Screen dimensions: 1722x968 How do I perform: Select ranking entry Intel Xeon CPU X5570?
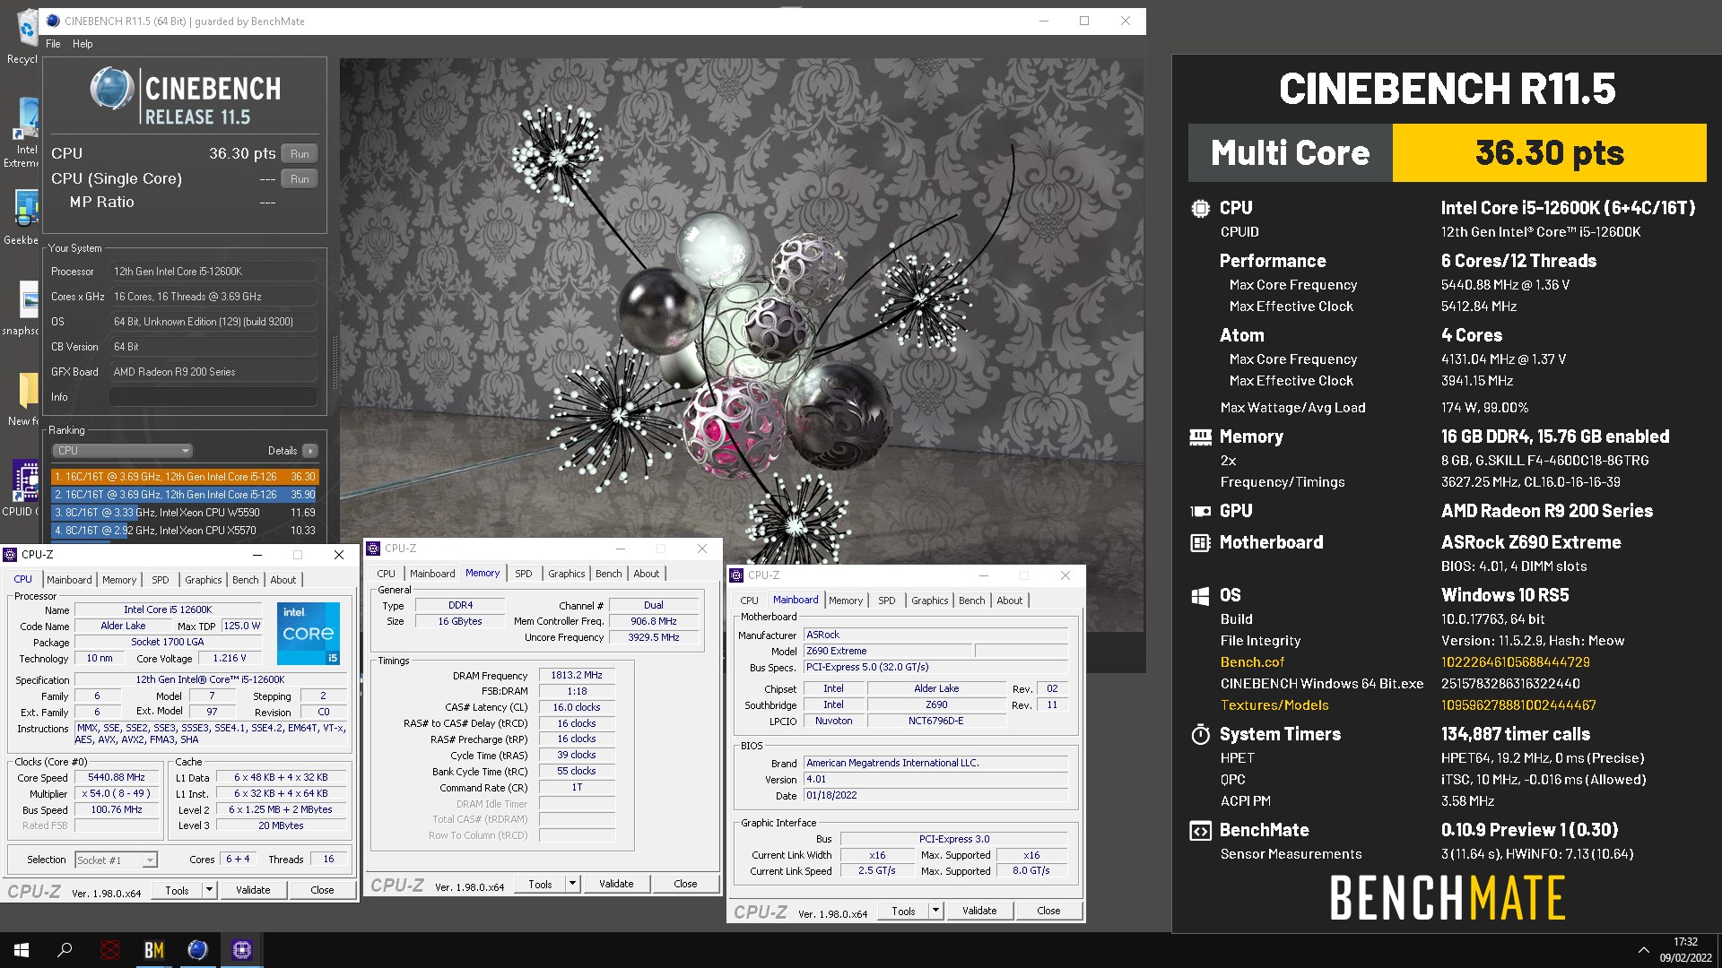click(x=185, y=531)
